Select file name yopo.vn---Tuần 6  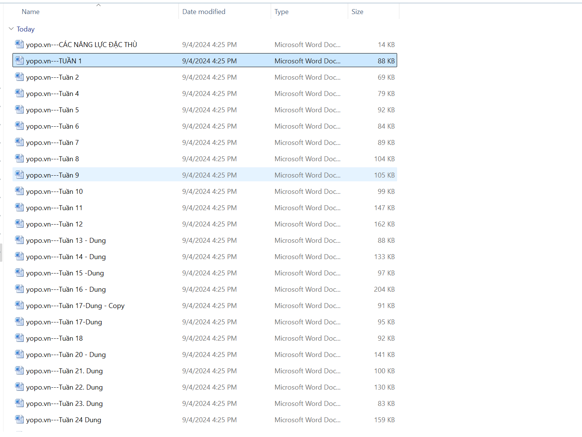point(52,126)
